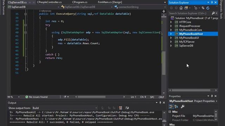Open the code cleanup dropdown arrow
Image resolution: width=225 pixels, height=126 pixels.
pyautogui.click(x=68, y=97)
